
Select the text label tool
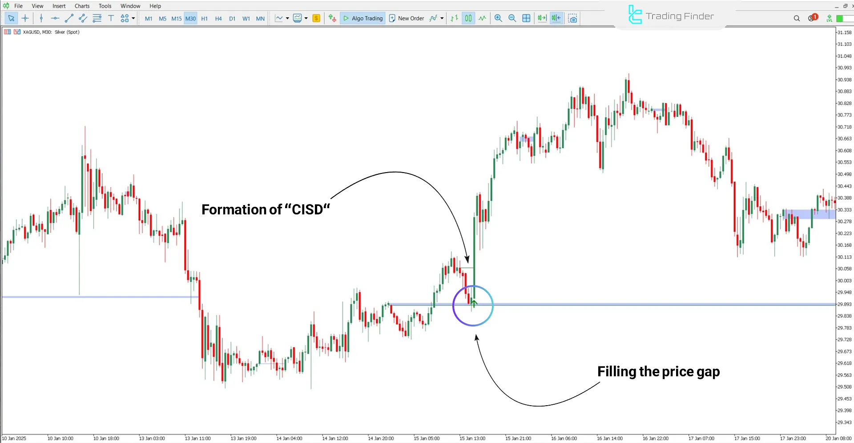click(x=111, y=18)
